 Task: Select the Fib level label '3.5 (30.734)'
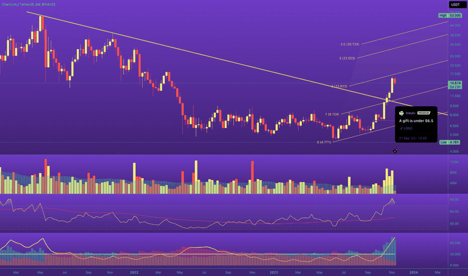coord(350,44)
